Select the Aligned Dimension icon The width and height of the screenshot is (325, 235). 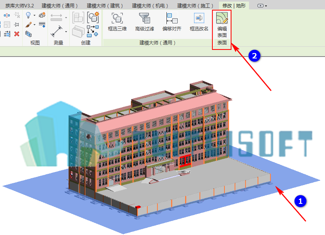(x=57, y=31)
